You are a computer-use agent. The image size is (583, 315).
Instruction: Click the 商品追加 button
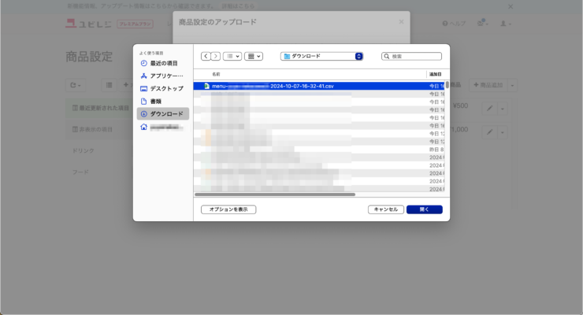488,85
